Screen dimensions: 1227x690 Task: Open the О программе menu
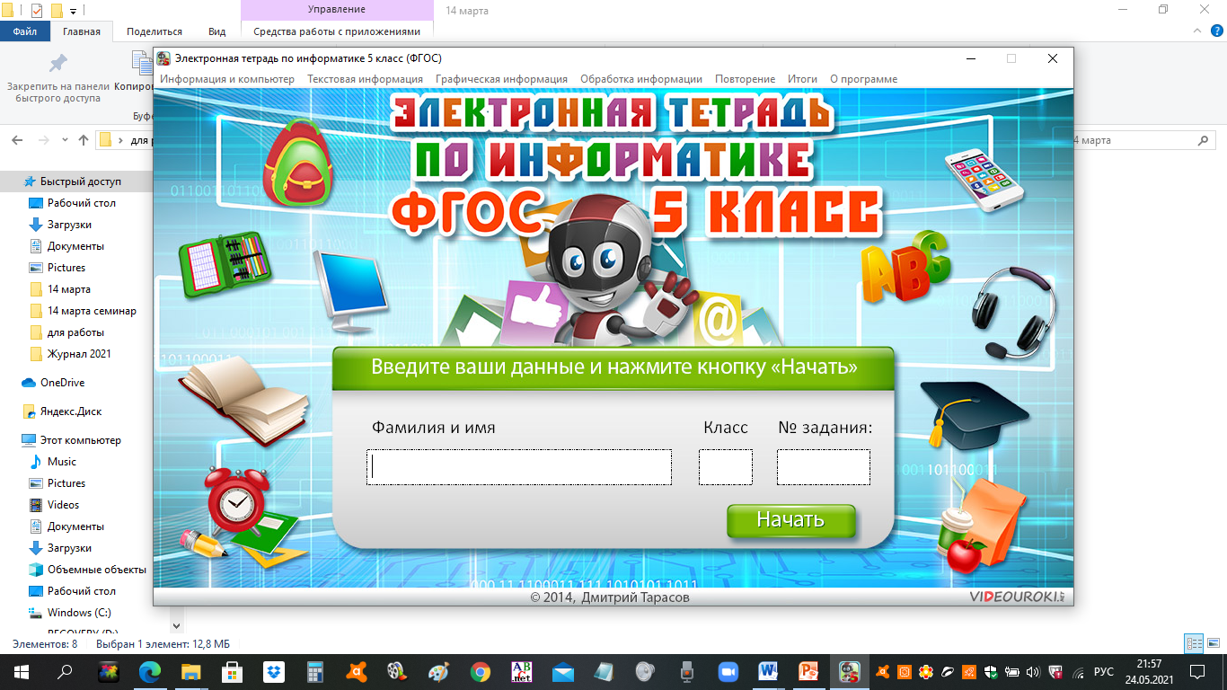(x=863, y=79)
